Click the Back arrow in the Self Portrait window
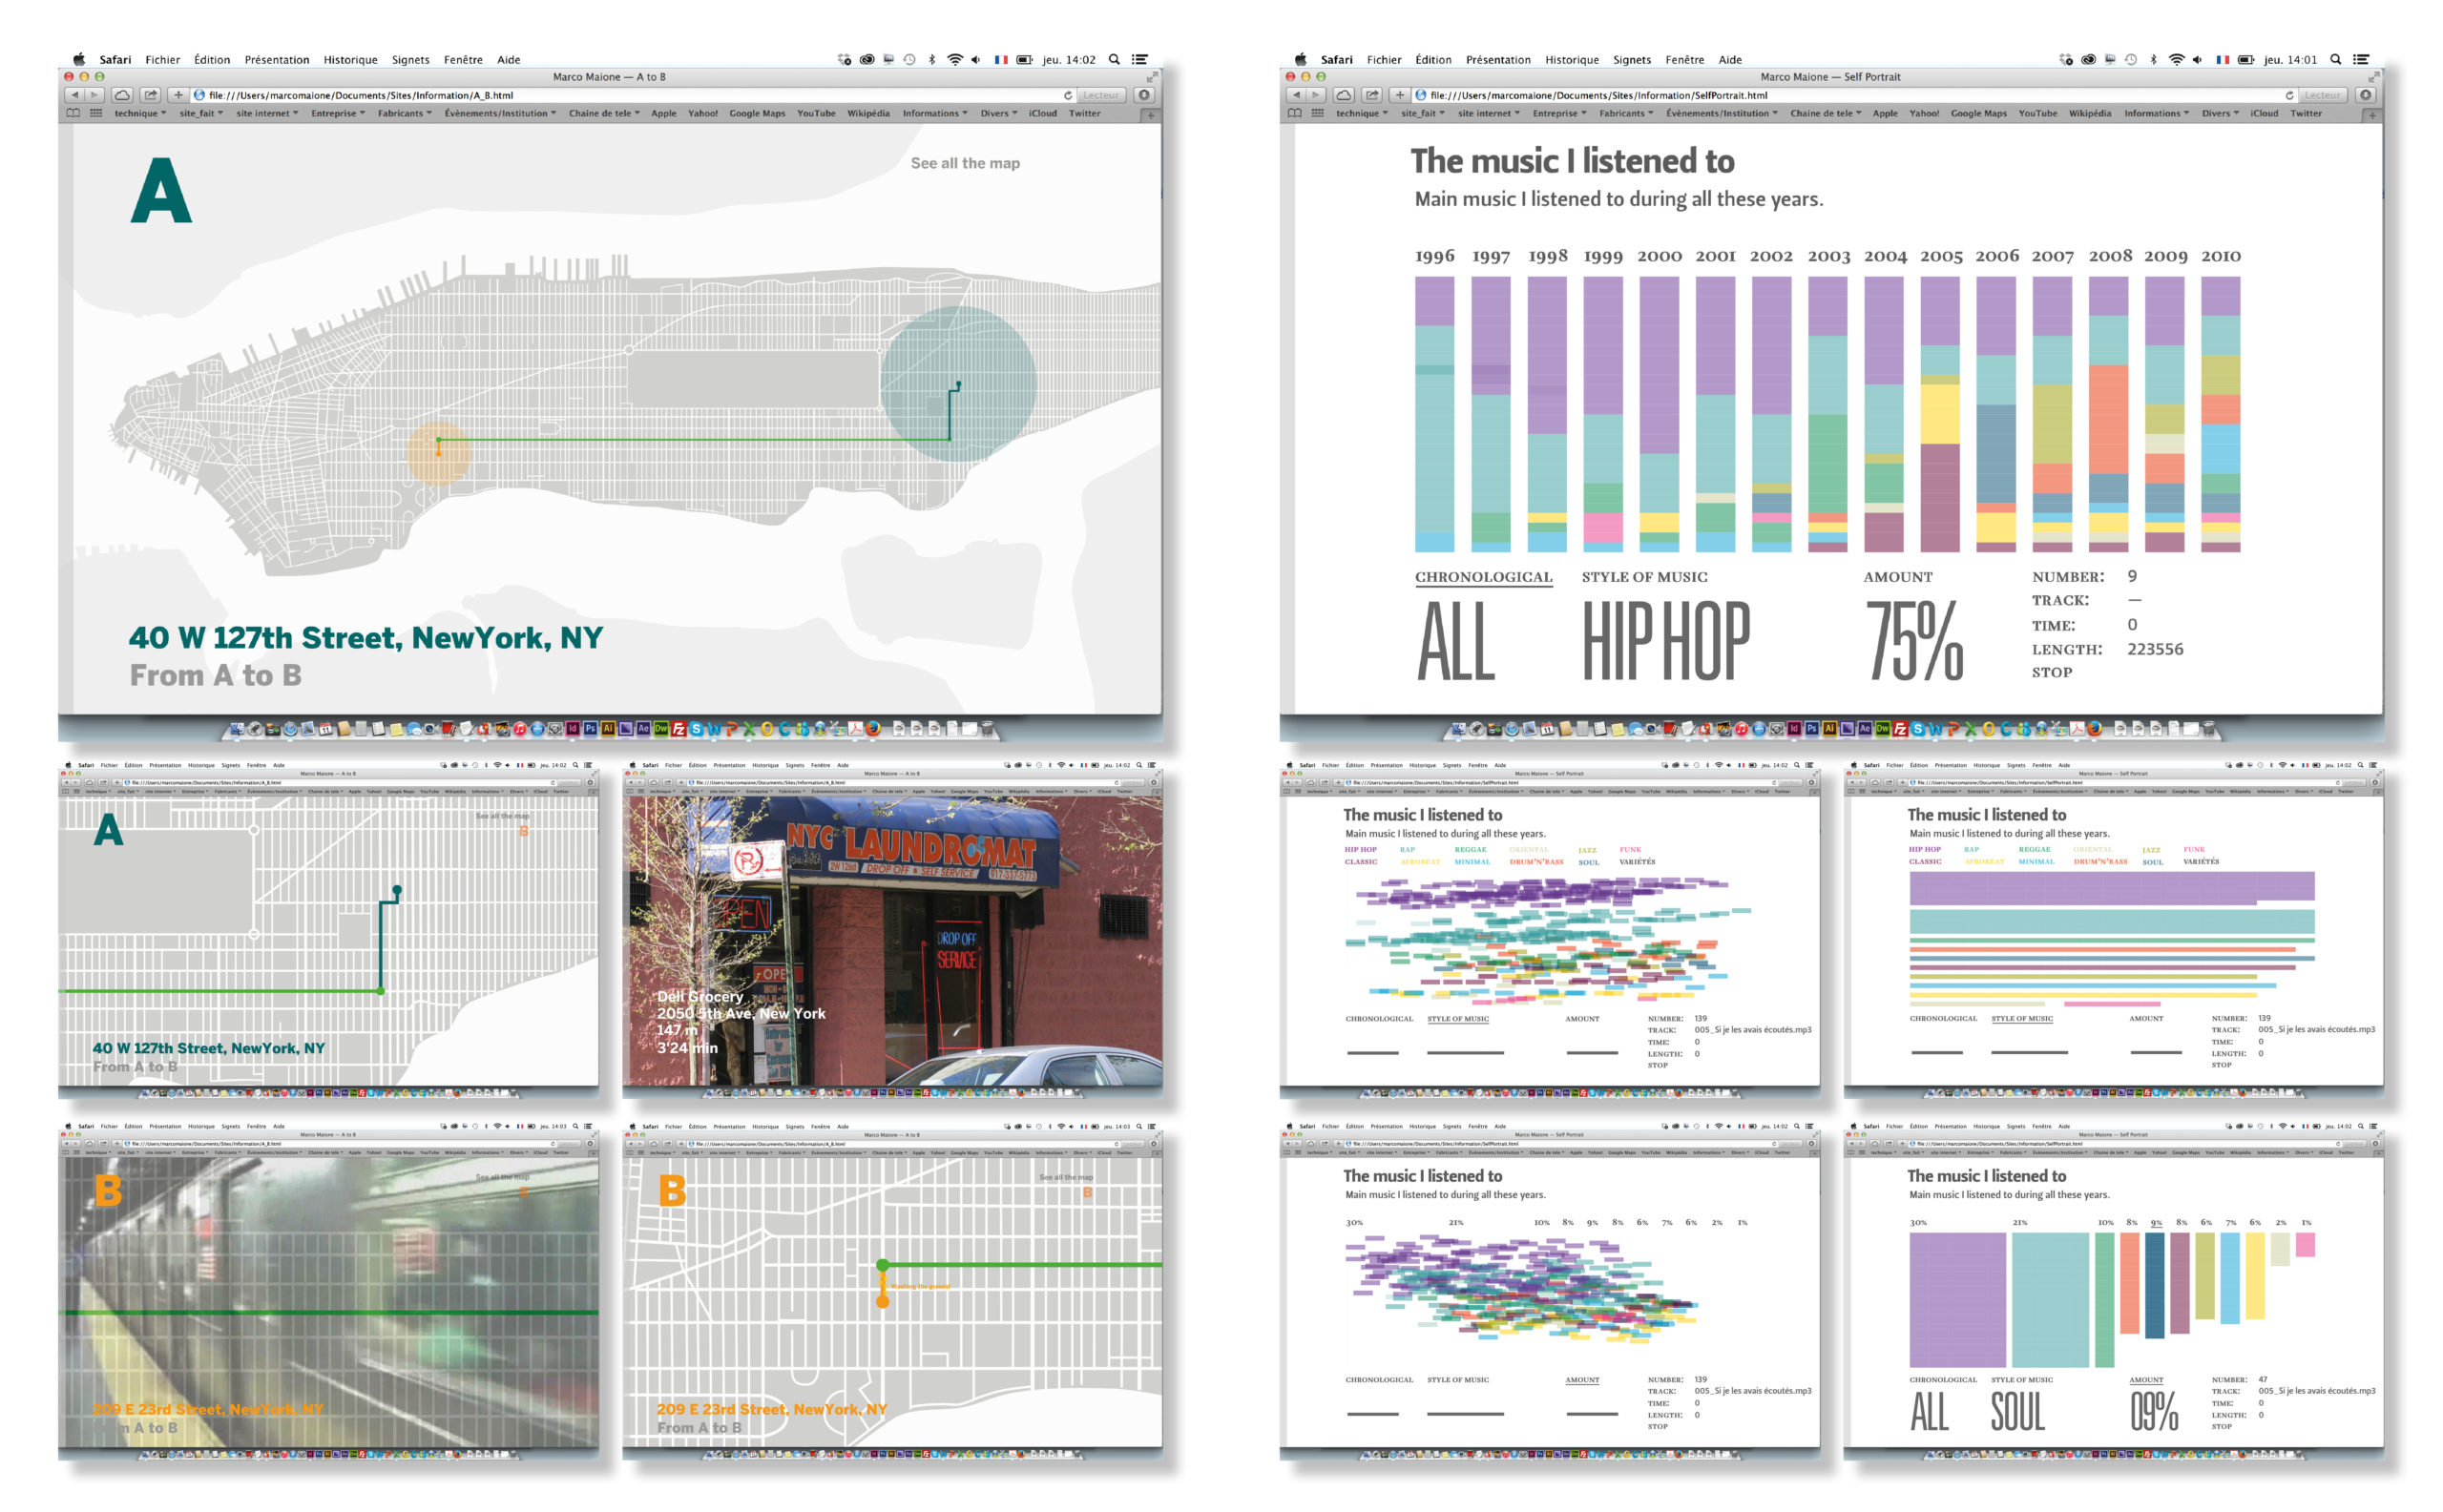 [x=1296, y=95]
